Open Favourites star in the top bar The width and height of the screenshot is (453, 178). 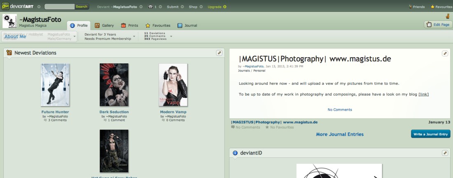click(432, 7)
